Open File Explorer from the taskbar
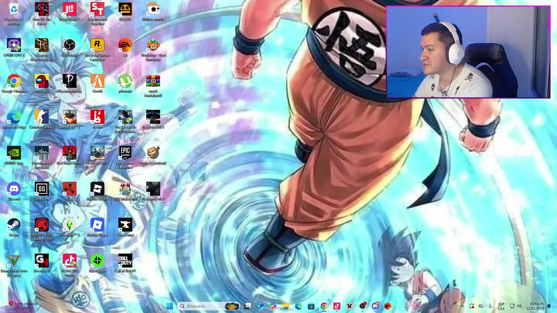This screenshot has height=313, width=557. tap(285, 306)
